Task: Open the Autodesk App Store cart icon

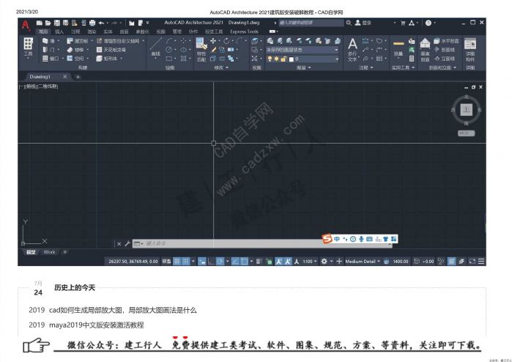Action: coord(403,23)
